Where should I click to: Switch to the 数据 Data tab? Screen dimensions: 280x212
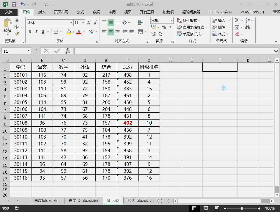pyautogui.click(x=96, y=12)
